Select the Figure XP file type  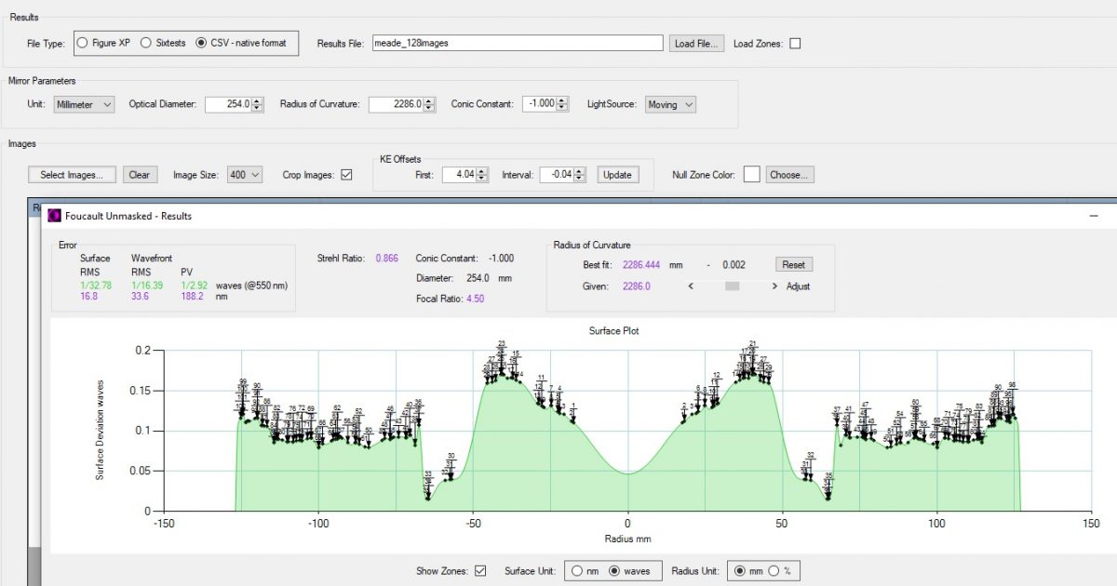(x=82, y=43)
